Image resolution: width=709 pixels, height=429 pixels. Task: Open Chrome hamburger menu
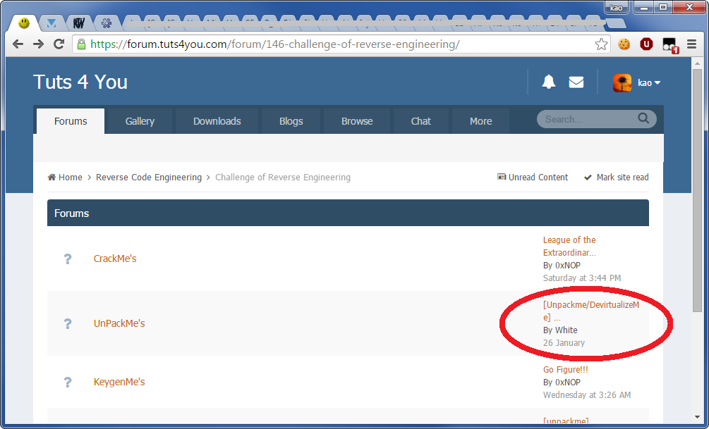click(x=691, y=44)
